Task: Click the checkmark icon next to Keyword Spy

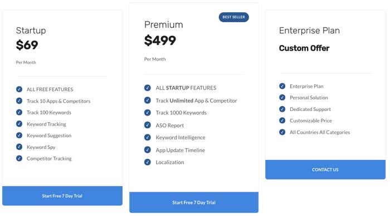Action: click(x=19, y=147)
